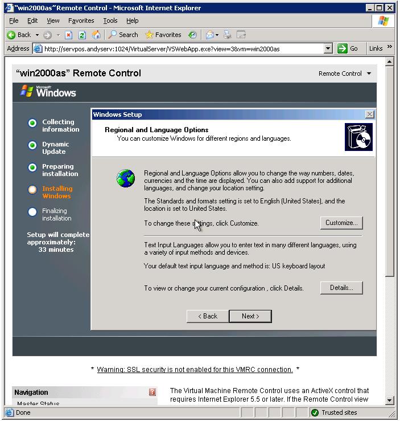The image size is (400, 421).
Task: Click the Links toolbar label
Action: 376,48
